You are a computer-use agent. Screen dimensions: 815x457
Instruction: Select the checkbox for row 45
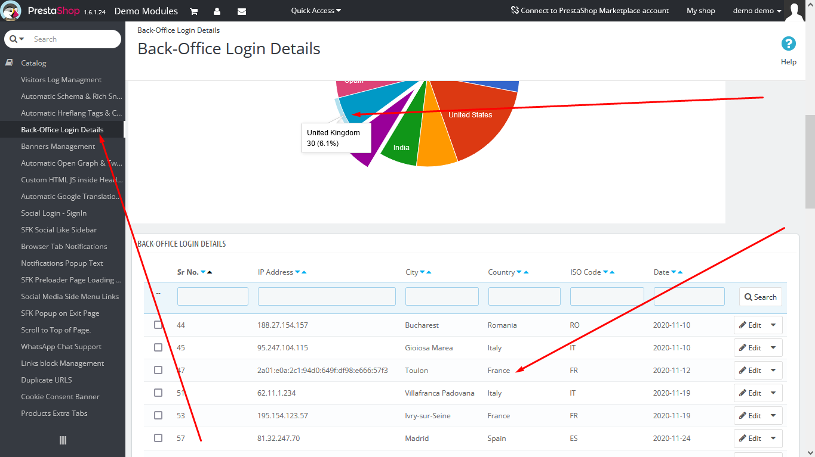point(158,347)
